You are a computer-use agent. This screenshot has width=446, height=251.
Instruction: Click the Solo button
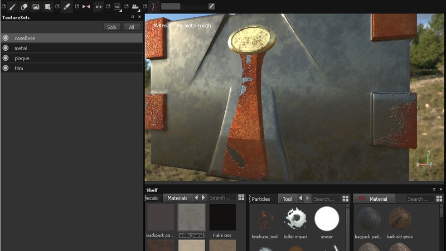click(x=112, y=27)
